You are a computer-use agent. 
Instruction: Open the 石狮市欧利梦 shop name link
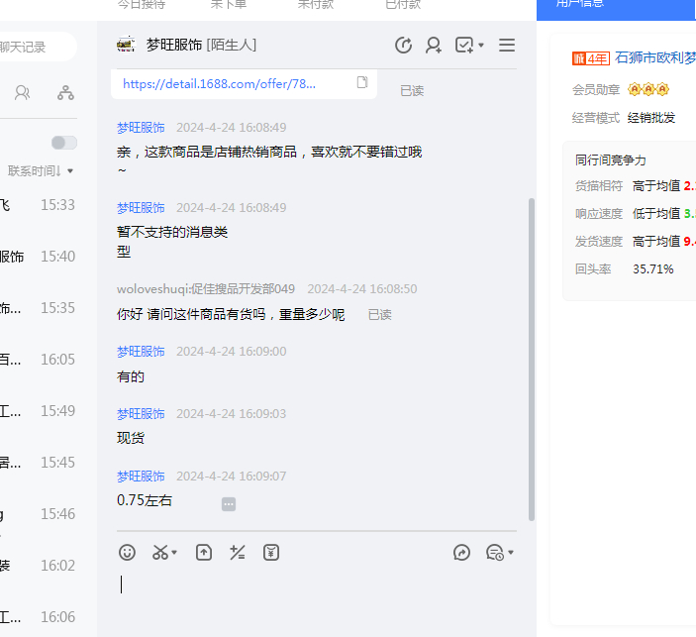click(655, 57)
